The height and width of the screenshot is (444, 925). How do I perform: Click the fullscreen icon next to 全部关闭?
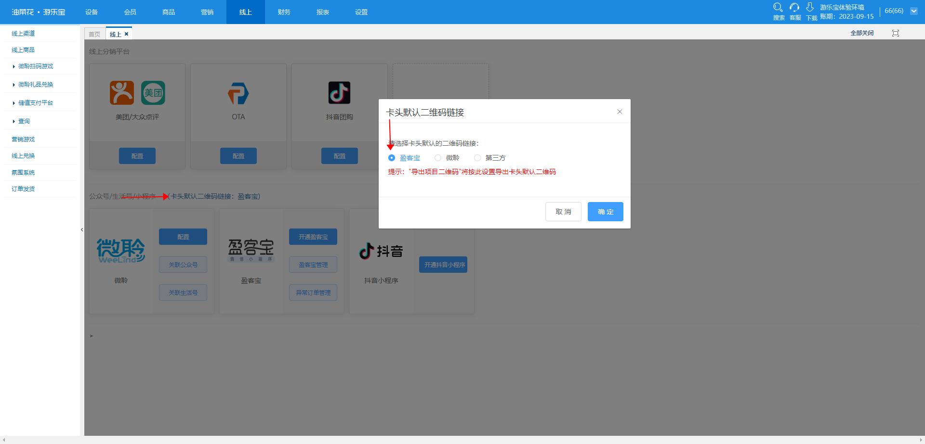tap(896, 33)
